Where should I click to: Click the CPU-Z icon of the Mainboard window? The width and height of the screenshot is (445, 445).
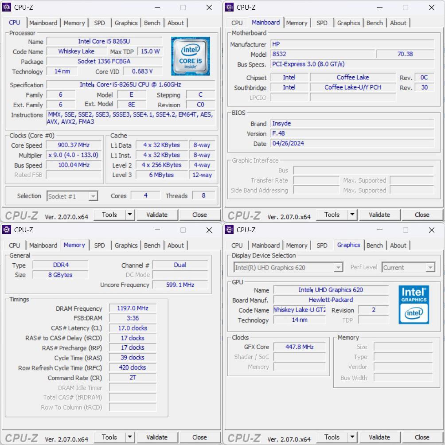(x=229, y=8)
